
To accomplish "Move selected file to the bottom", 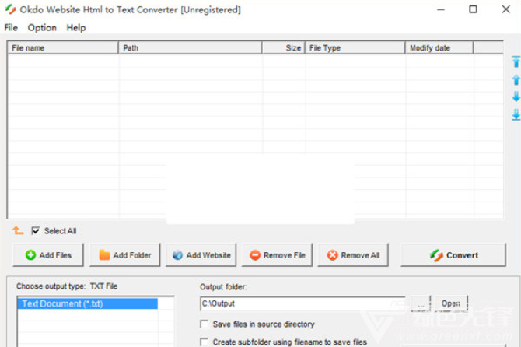I will point(516,114).
